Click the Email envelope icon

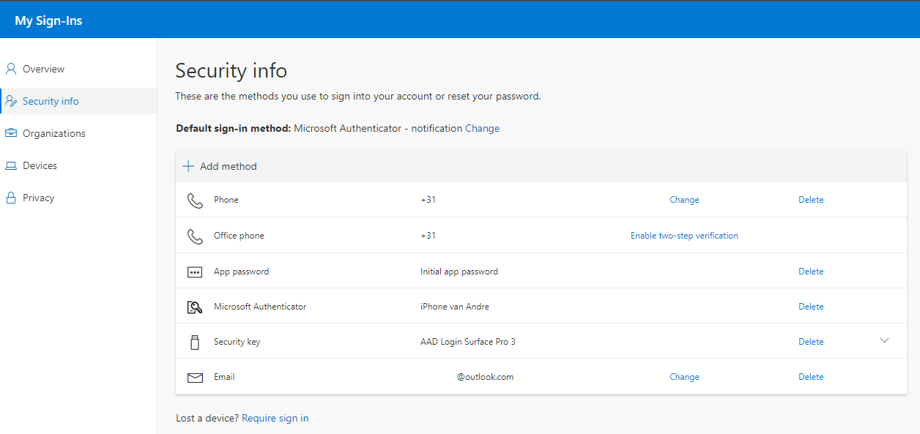tap(195, 378)
